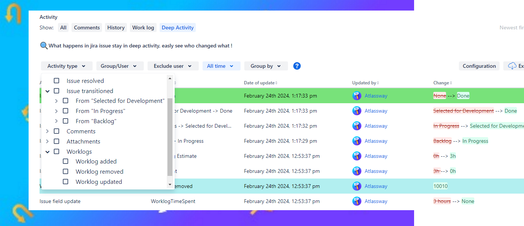Open Atlassway link in Selected for Development row
Image resolution: width=524 pixels, height=226 pixels.
376,111
